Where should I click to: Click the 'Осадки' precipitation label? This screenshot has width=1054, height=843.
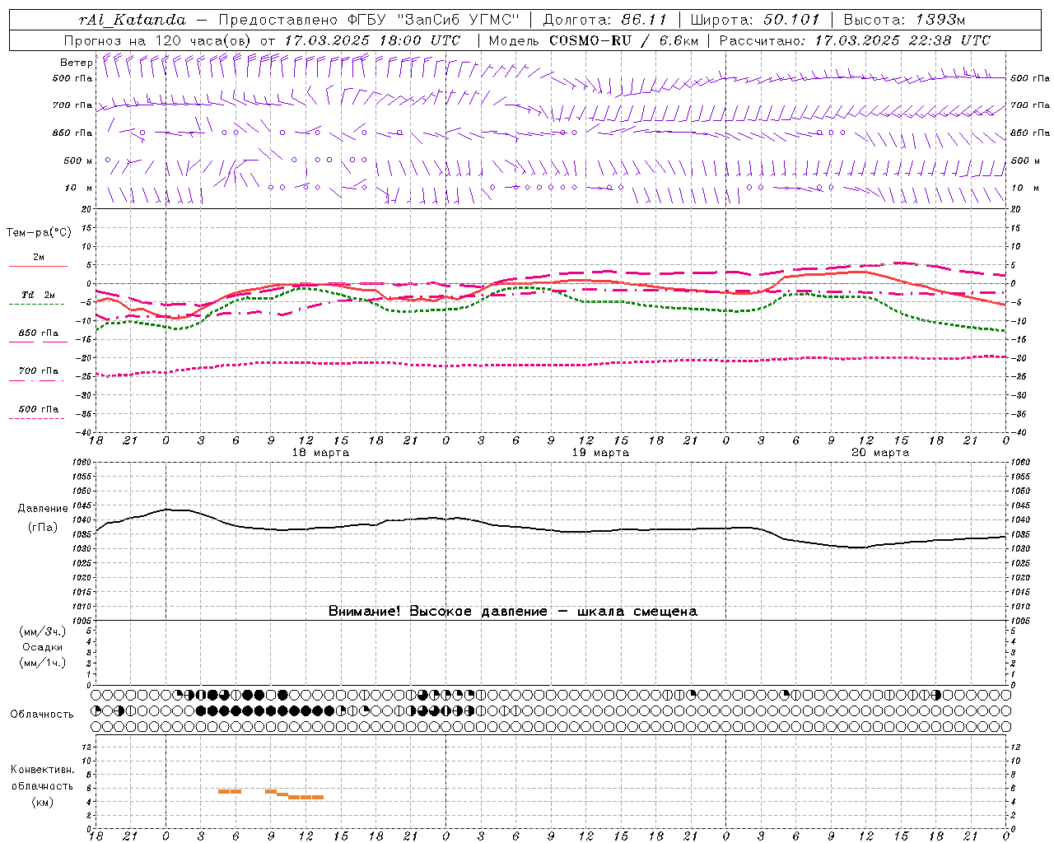click(43, 648)
